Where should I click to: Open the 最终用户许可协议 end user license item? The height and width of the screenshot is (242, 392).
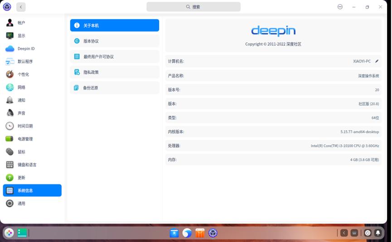click(x=115, y=57)
